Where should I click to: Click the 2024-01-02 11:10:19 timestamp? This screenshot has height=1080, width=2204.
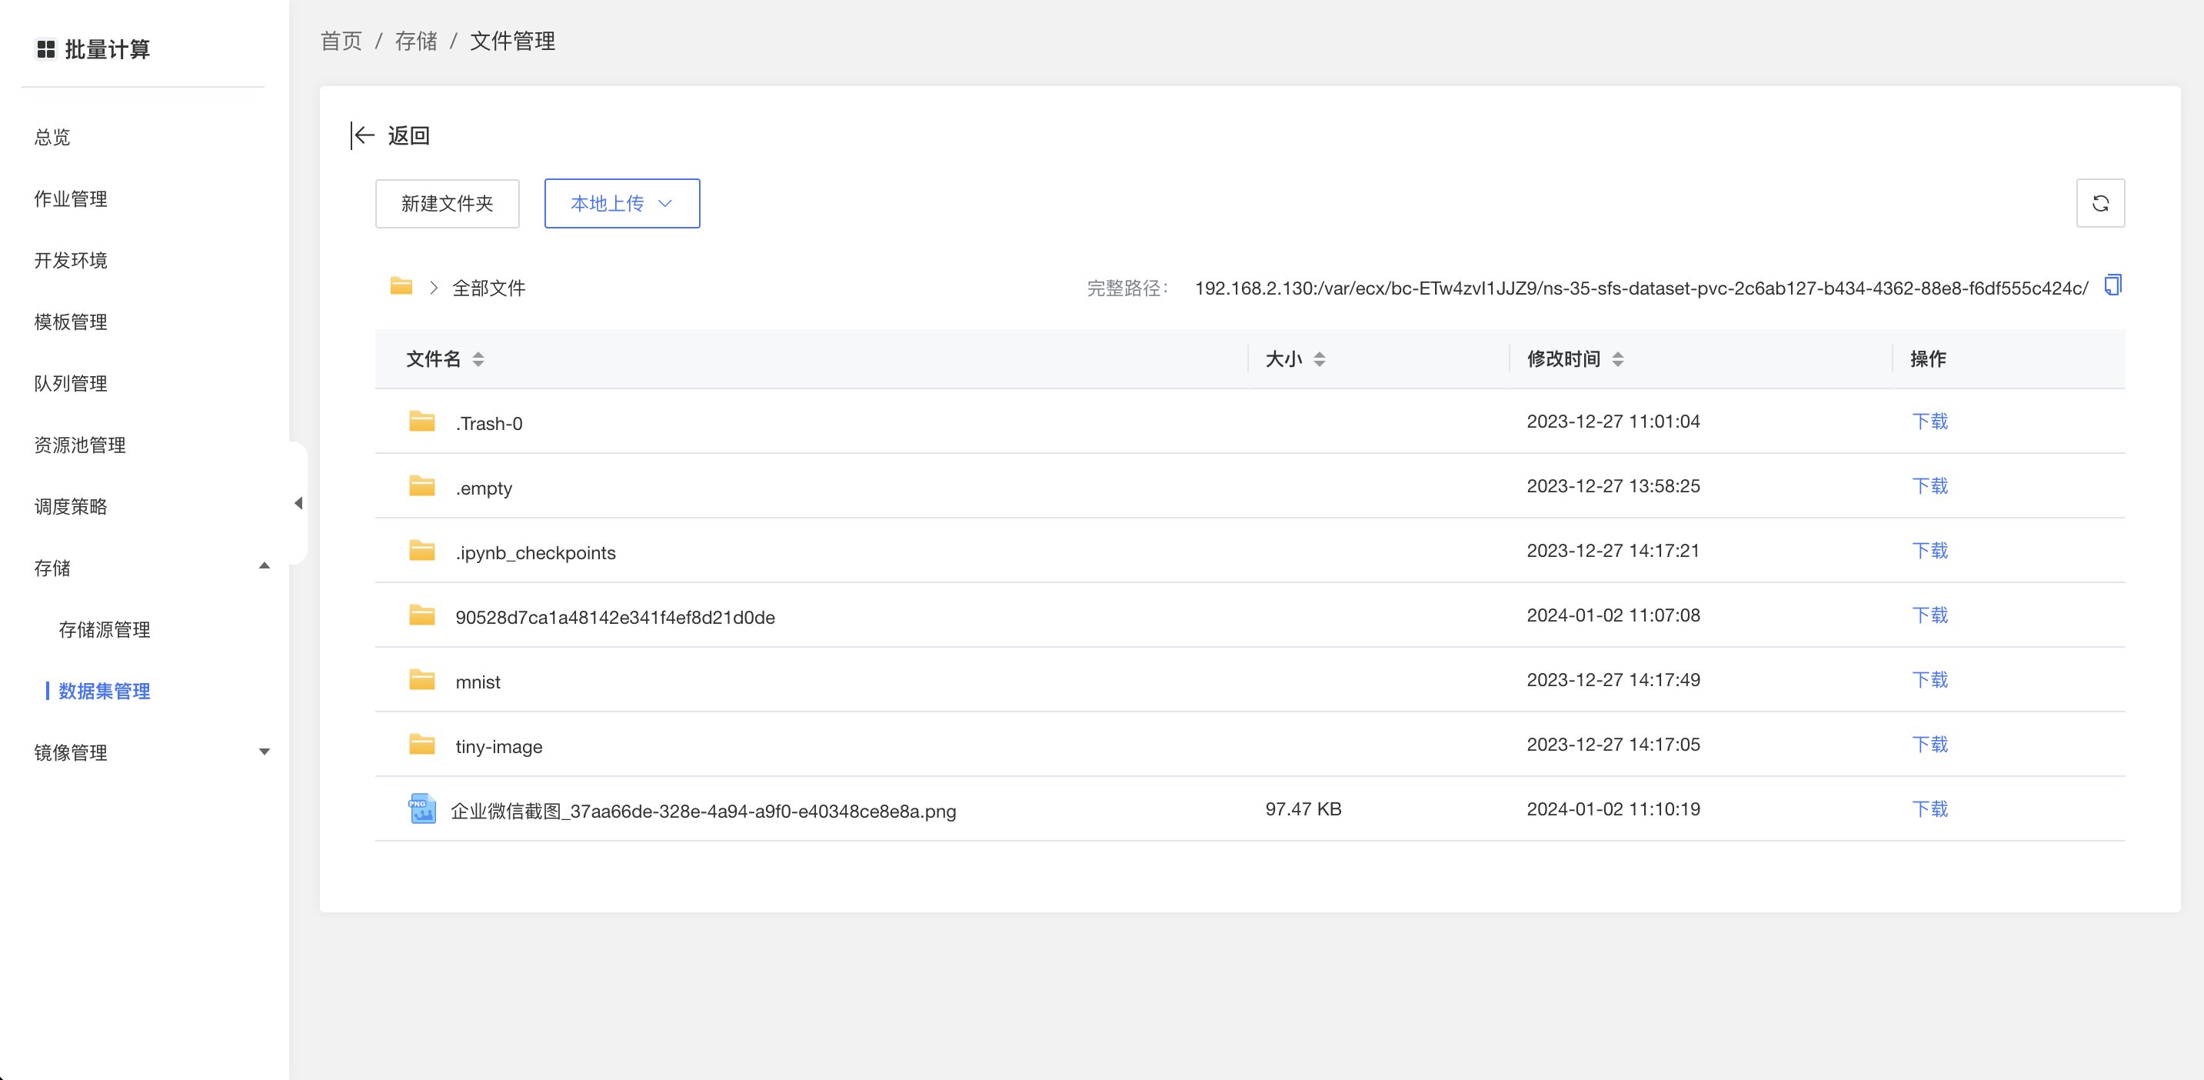point(1613,808)
